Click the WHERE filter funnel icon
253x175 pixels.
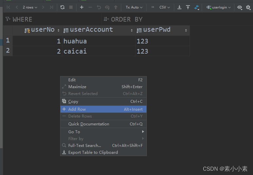point(8,19)
